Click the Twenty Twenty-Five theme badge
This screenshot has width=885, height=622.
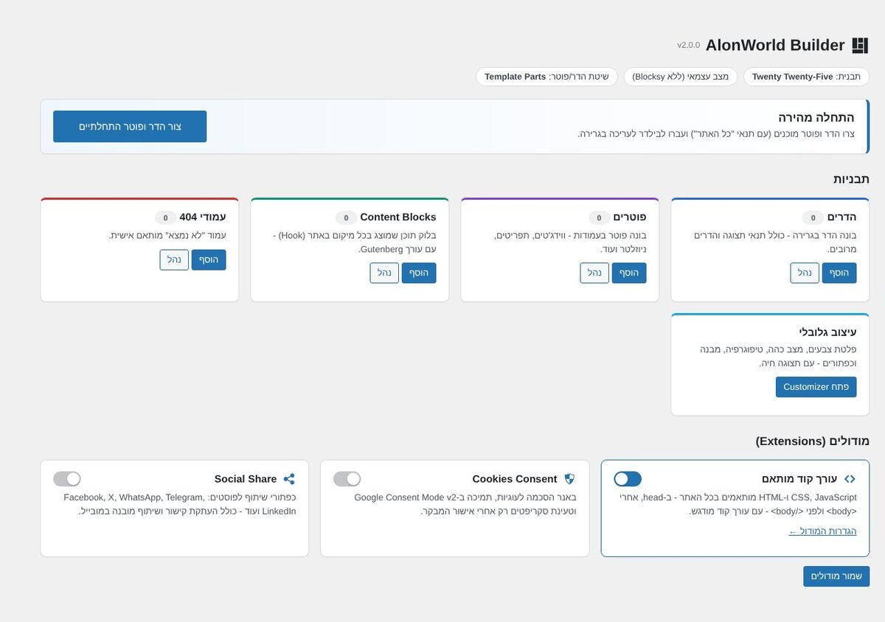pyautogui.click(x=806, y=77)
